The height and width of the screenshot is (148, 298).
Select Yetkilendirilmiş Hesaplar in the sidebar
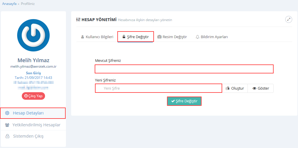(x=36, y=125)
